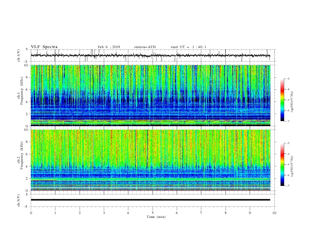Select the 'start UT = 1:40:1' text
The width and height of the screenshot is (309, 239).
(188, 47)
